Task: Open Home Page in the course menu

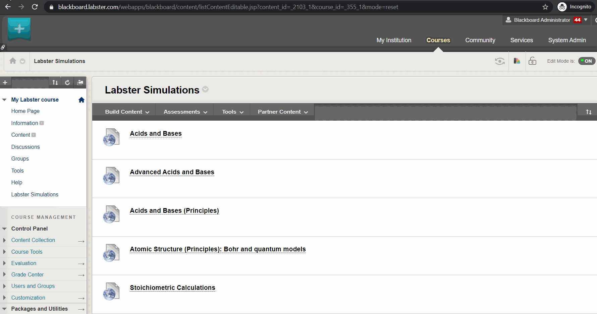Action: 25,111
